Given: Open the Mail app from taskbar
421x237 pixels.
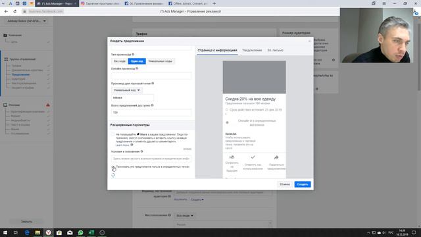Looking at the screenshot, I should (70, 232).
